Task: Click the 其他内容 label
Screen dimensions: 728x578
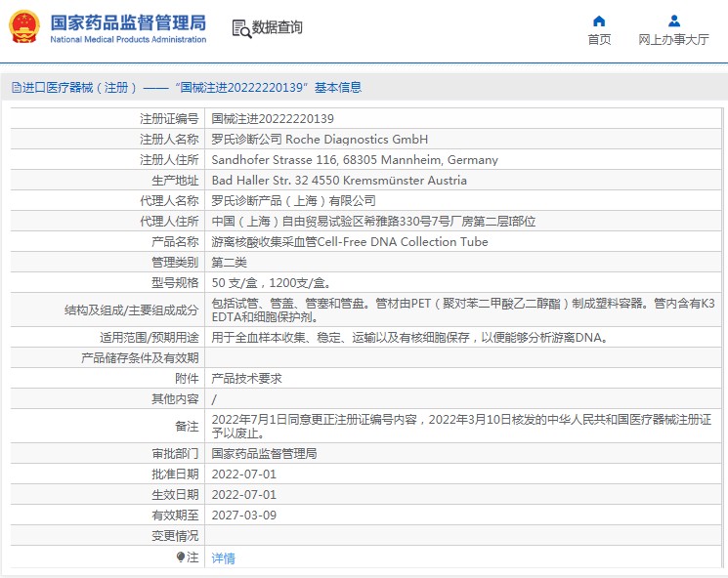Action: (175, 398)
